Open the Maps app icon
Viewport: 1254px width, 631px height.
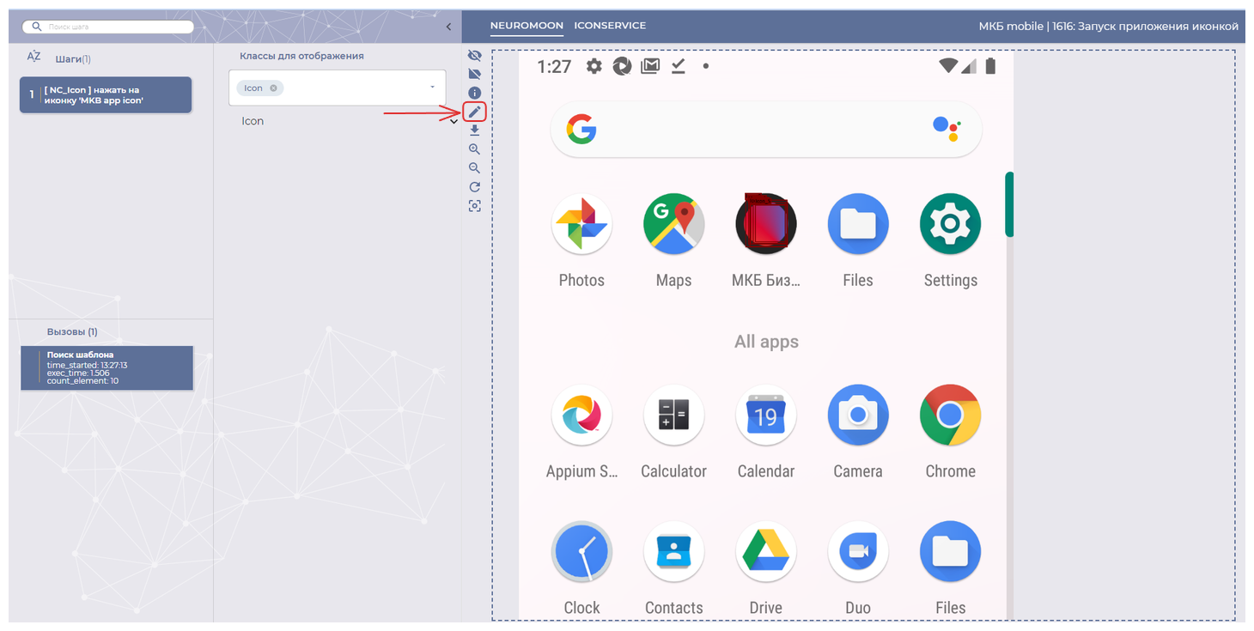coord(673,224)
